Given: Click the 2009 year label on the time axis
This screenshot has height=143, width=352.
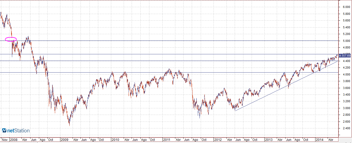Looking at the screenshot, I should 64,140.
